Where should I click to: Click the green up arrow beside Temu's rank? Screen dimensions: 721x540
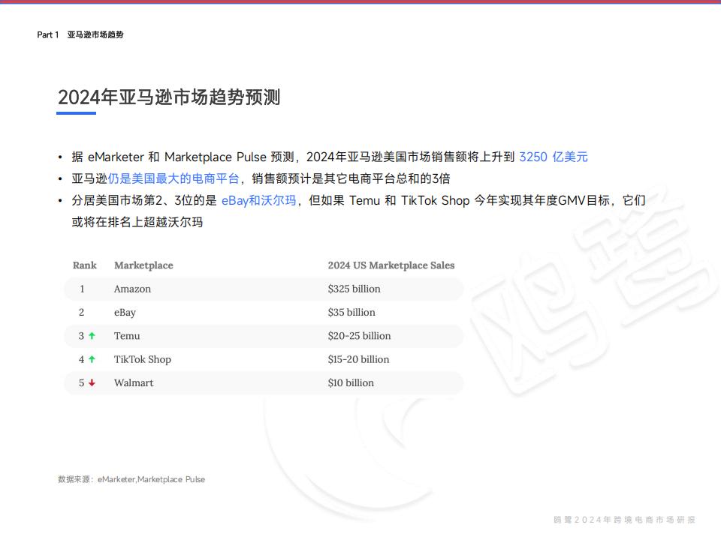pos(92,336)
